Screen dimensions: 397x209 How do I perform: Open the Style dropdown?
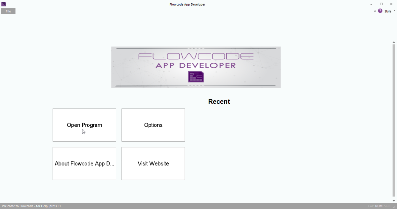pos(387,11)
